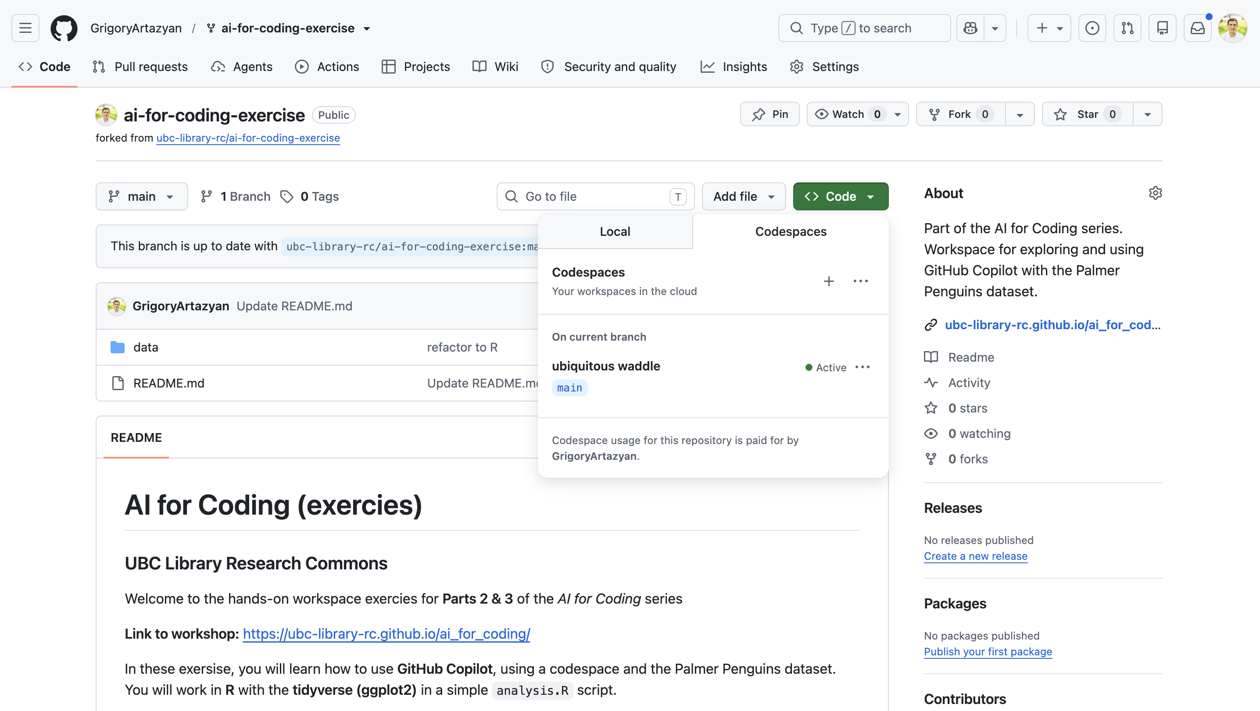Open ubc-library-rc.github.io website link
Image resolution: width=1260 pixels, height=711 pixels.
tap(1052, 325)
